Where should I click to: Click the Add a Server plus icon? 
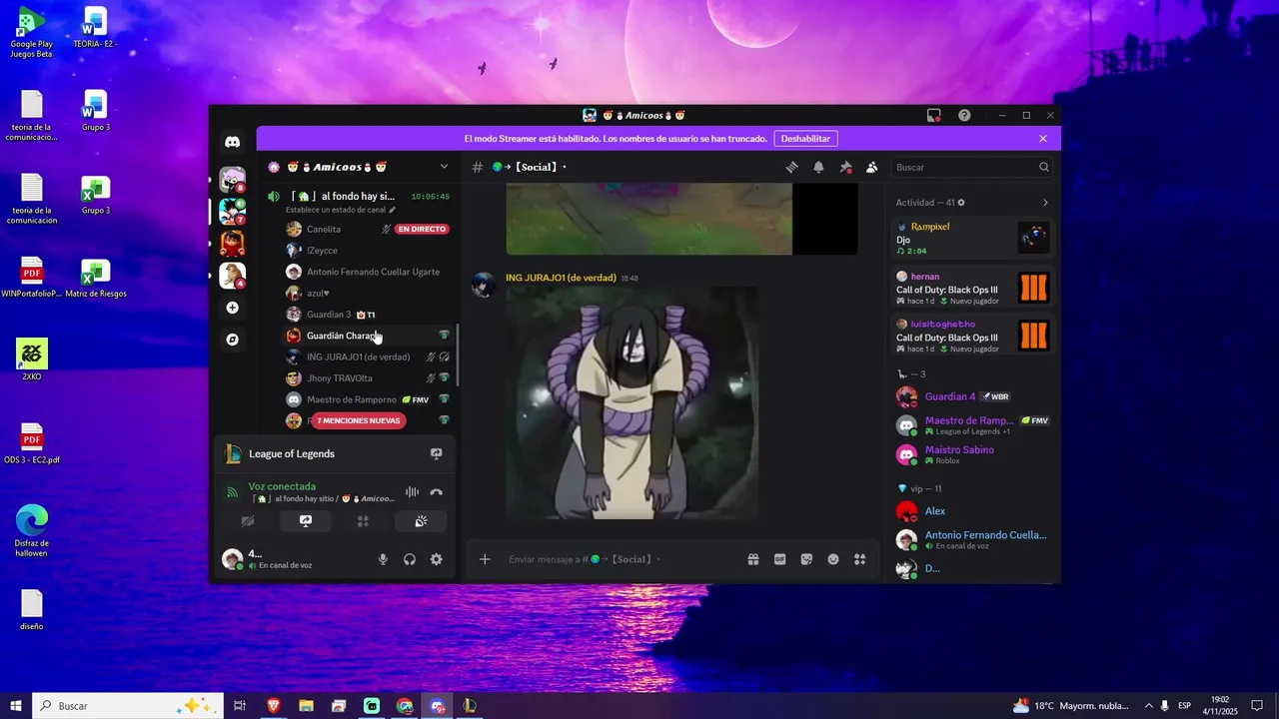coord(233,308)
